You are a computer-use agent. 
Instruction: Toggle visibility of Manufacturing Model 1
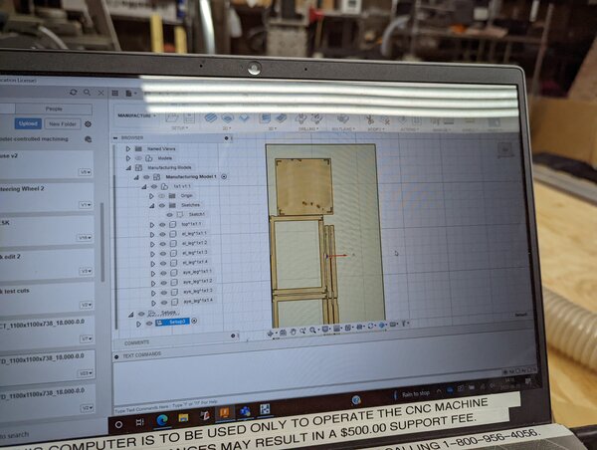tap(146, 177)
